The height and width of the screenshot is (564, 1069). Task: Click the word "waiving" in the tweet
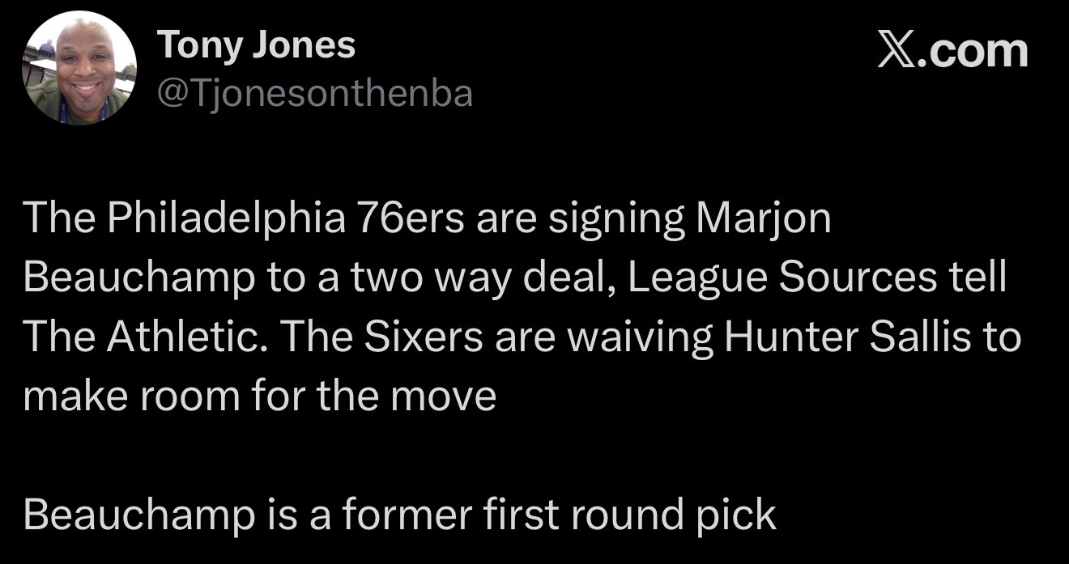640,336
